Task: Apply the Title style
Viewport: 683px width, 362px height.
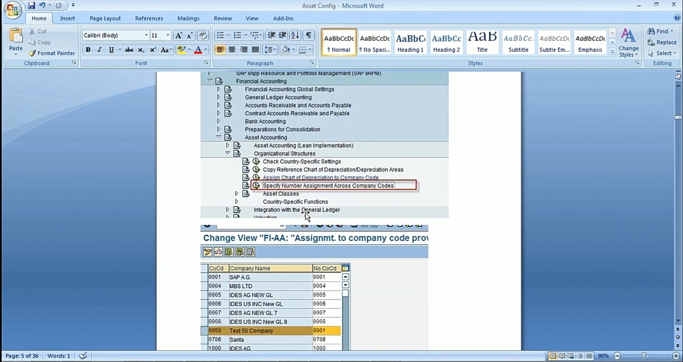Action: click(482, 42)
